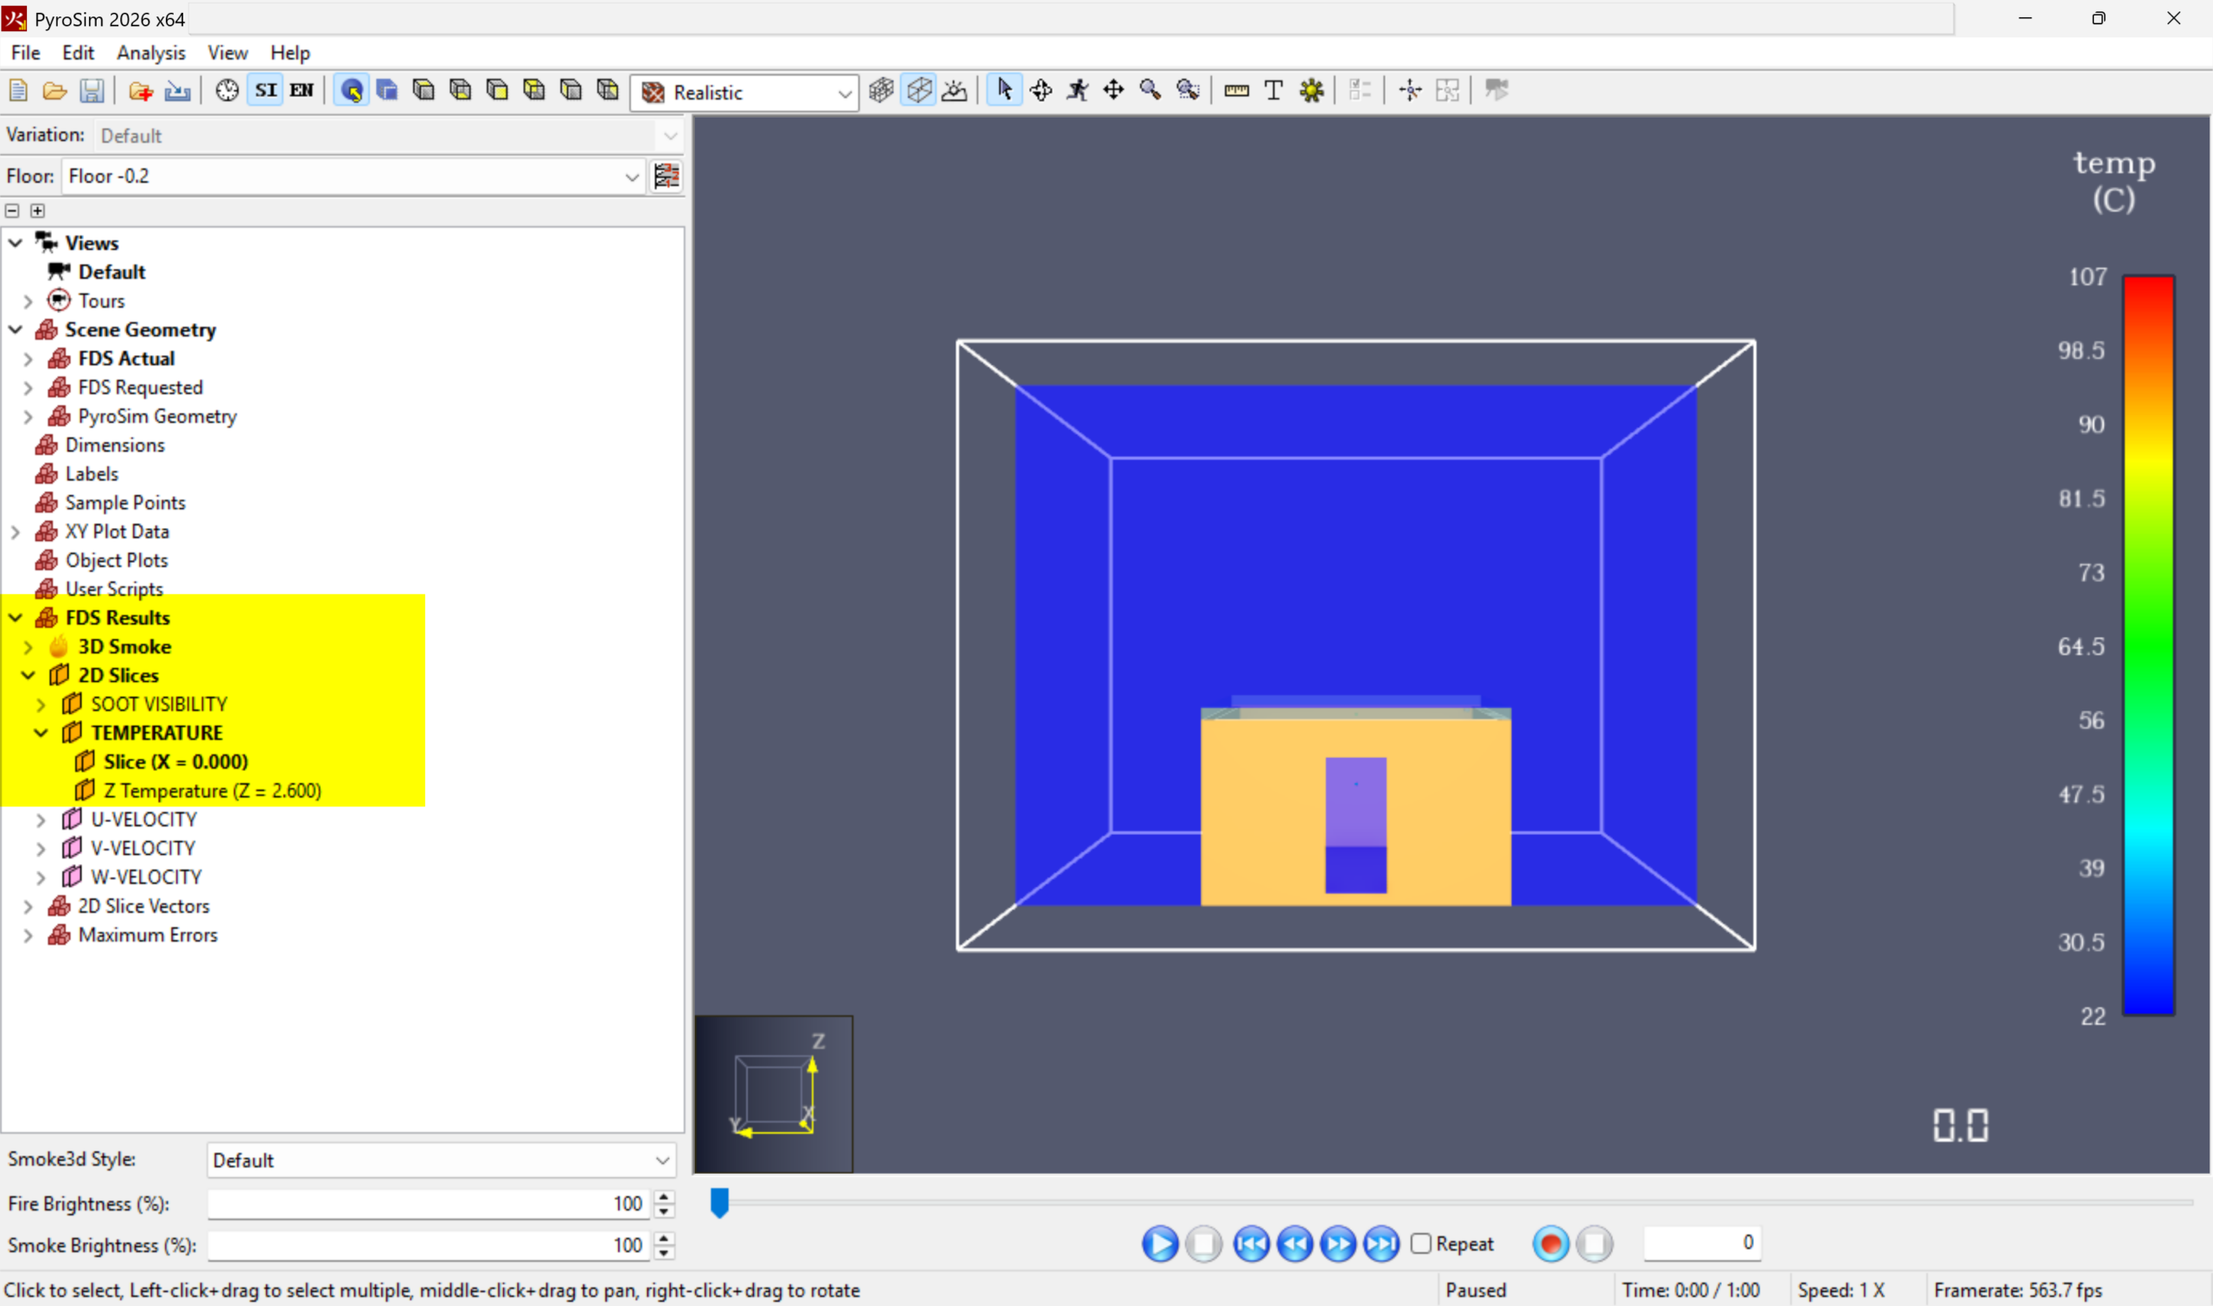This screenshot has height=1306, width=2213.
Task: Select the orbit rotate tool
Action: 1041,91
